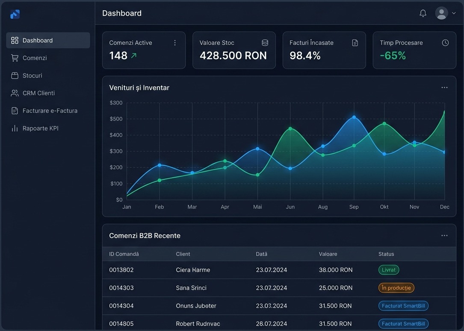
Task: Click order ID 0014303
Action: click(121, 288)
